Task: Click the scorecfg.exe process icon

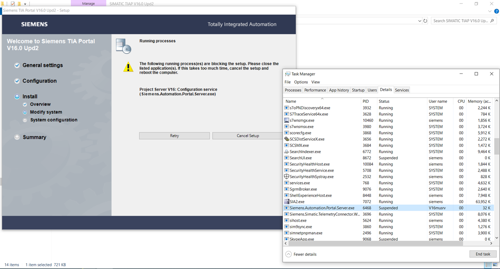Action: pyautogui.click(x=287, y=133)
